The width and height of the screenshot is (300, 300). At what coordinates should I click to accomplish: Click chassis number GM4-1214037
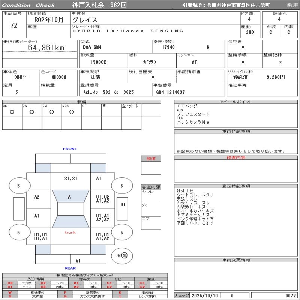171,92
